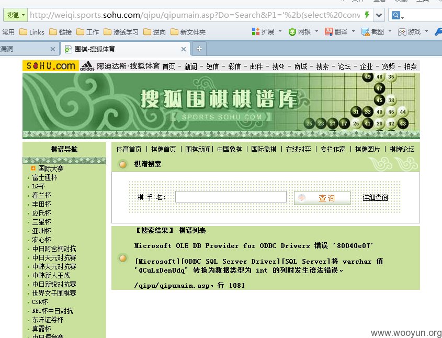Open the 详细查询 advanced search link
The image size is (442, 338).
[375, 198]
